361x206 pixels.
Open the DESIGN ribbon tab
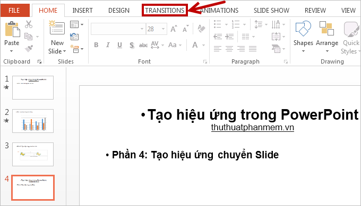pos(119,11)
